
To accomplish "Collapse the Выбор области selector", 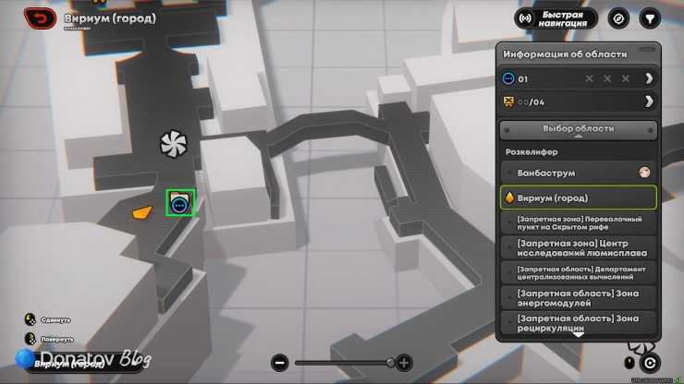I will [579, 130].
